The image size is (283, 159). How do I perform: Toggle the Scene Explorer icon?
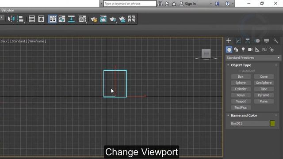pos(32,19)
